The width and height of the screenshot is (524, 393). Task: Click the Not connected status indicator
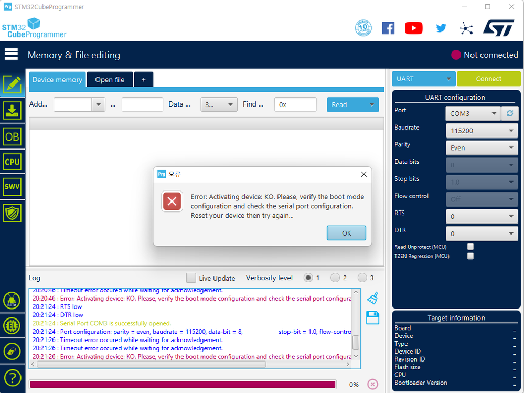pyautogui.click(x=485, y=55)
